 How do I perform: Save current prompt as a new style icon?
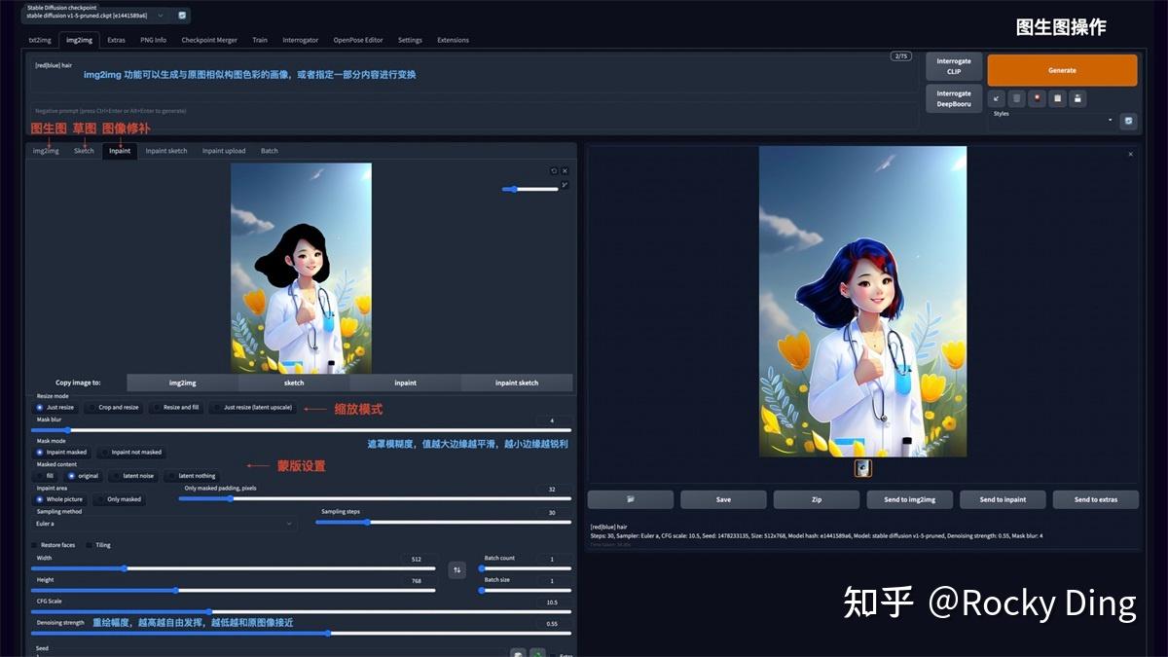click(x=1078, y=98)
